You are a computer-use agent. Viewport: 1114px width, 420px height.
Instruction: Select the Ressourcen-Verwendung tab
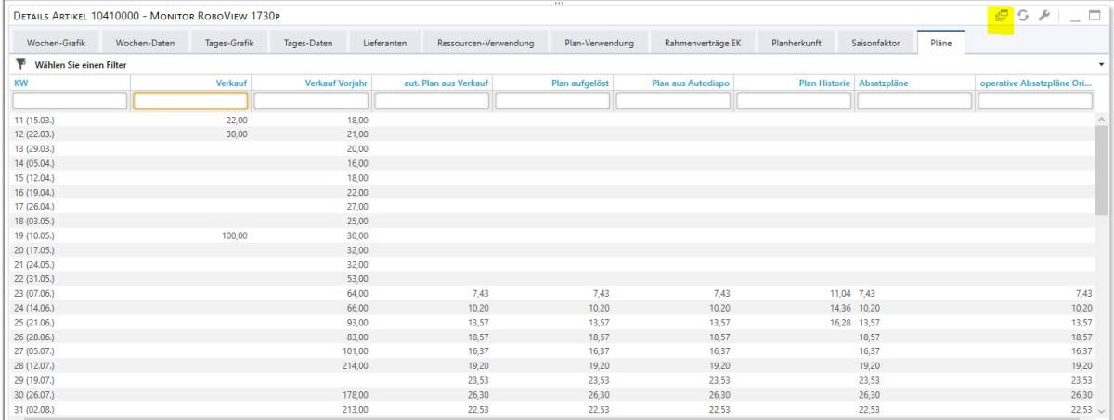pyautogui.click(x=486, y=43)
